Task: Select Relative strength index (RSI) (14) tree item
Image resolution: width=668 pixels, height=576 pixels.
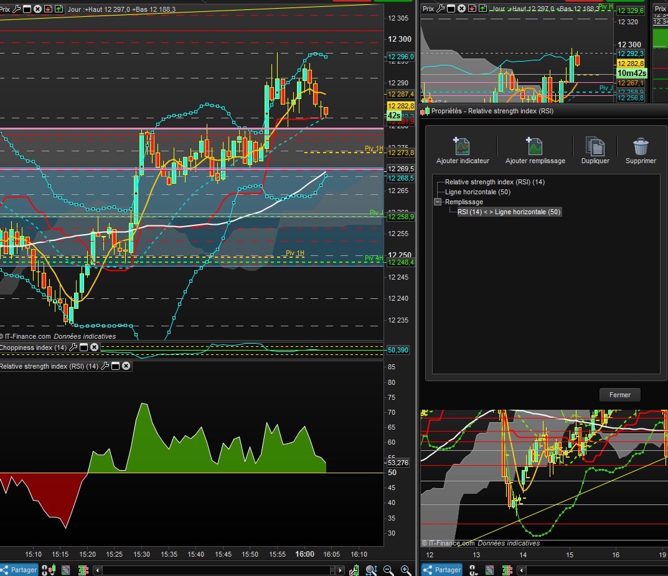Action: pos(494,182)
